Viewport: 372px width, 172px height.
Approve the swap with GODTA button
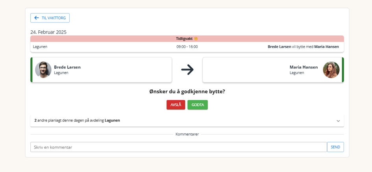[x=198, y=105]
